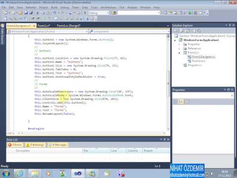This screenshot has height=178, width=237.
Task: Toggle the Errors filter in Error List
Action: click(x=15, y=145)
